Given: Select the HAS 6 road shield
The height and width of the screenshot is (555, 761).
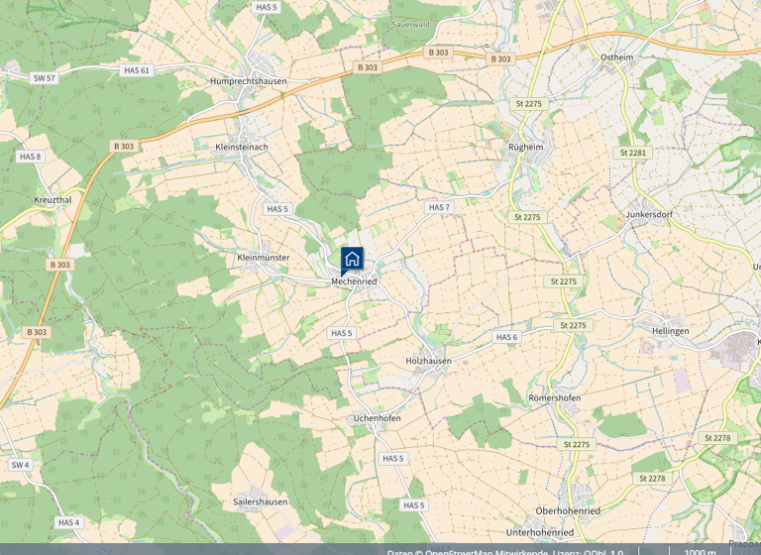Looking at the screenshot, I should pyautogui.click(x=506, y=337).
